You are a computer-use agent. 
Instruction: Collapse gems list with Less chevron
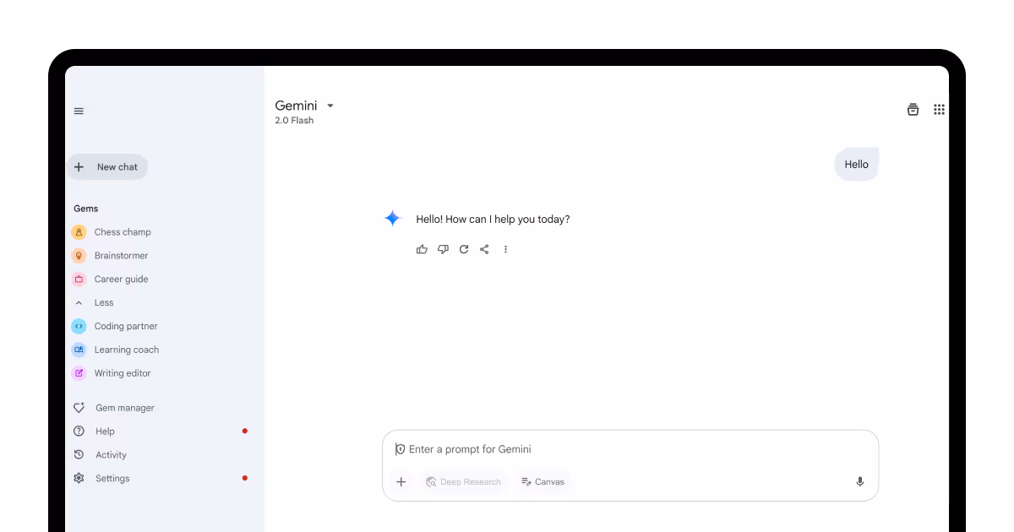coord(79,302)
